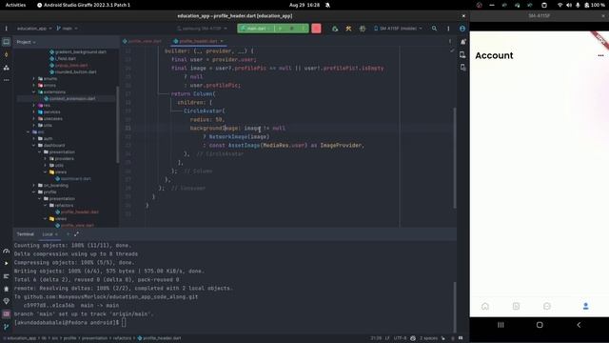Viewport: 609px width, 343px height.
Task: Select the Terminal tool window tab
Action: 26,234
